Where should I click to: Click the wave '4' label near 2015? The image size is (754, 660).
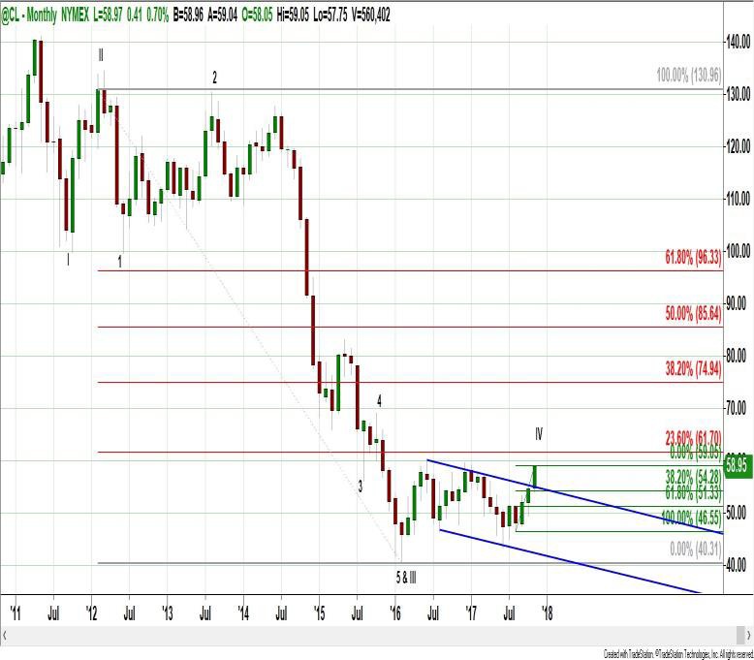pos(380,399)
